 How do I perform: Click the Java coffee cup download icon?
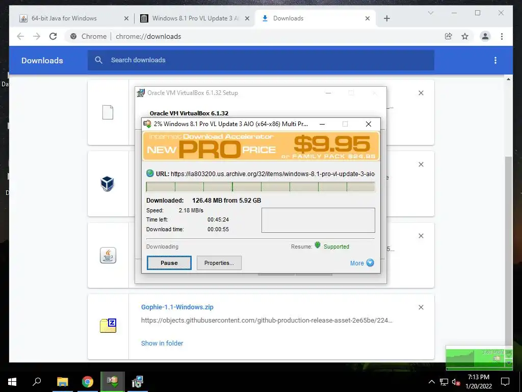tap(108, 255)
